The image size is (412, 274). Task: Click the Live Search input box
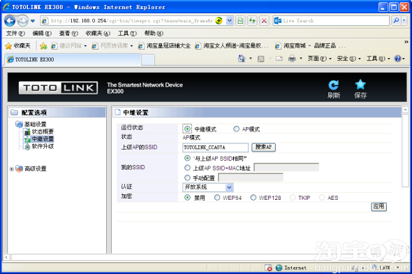tap(334, 20)
